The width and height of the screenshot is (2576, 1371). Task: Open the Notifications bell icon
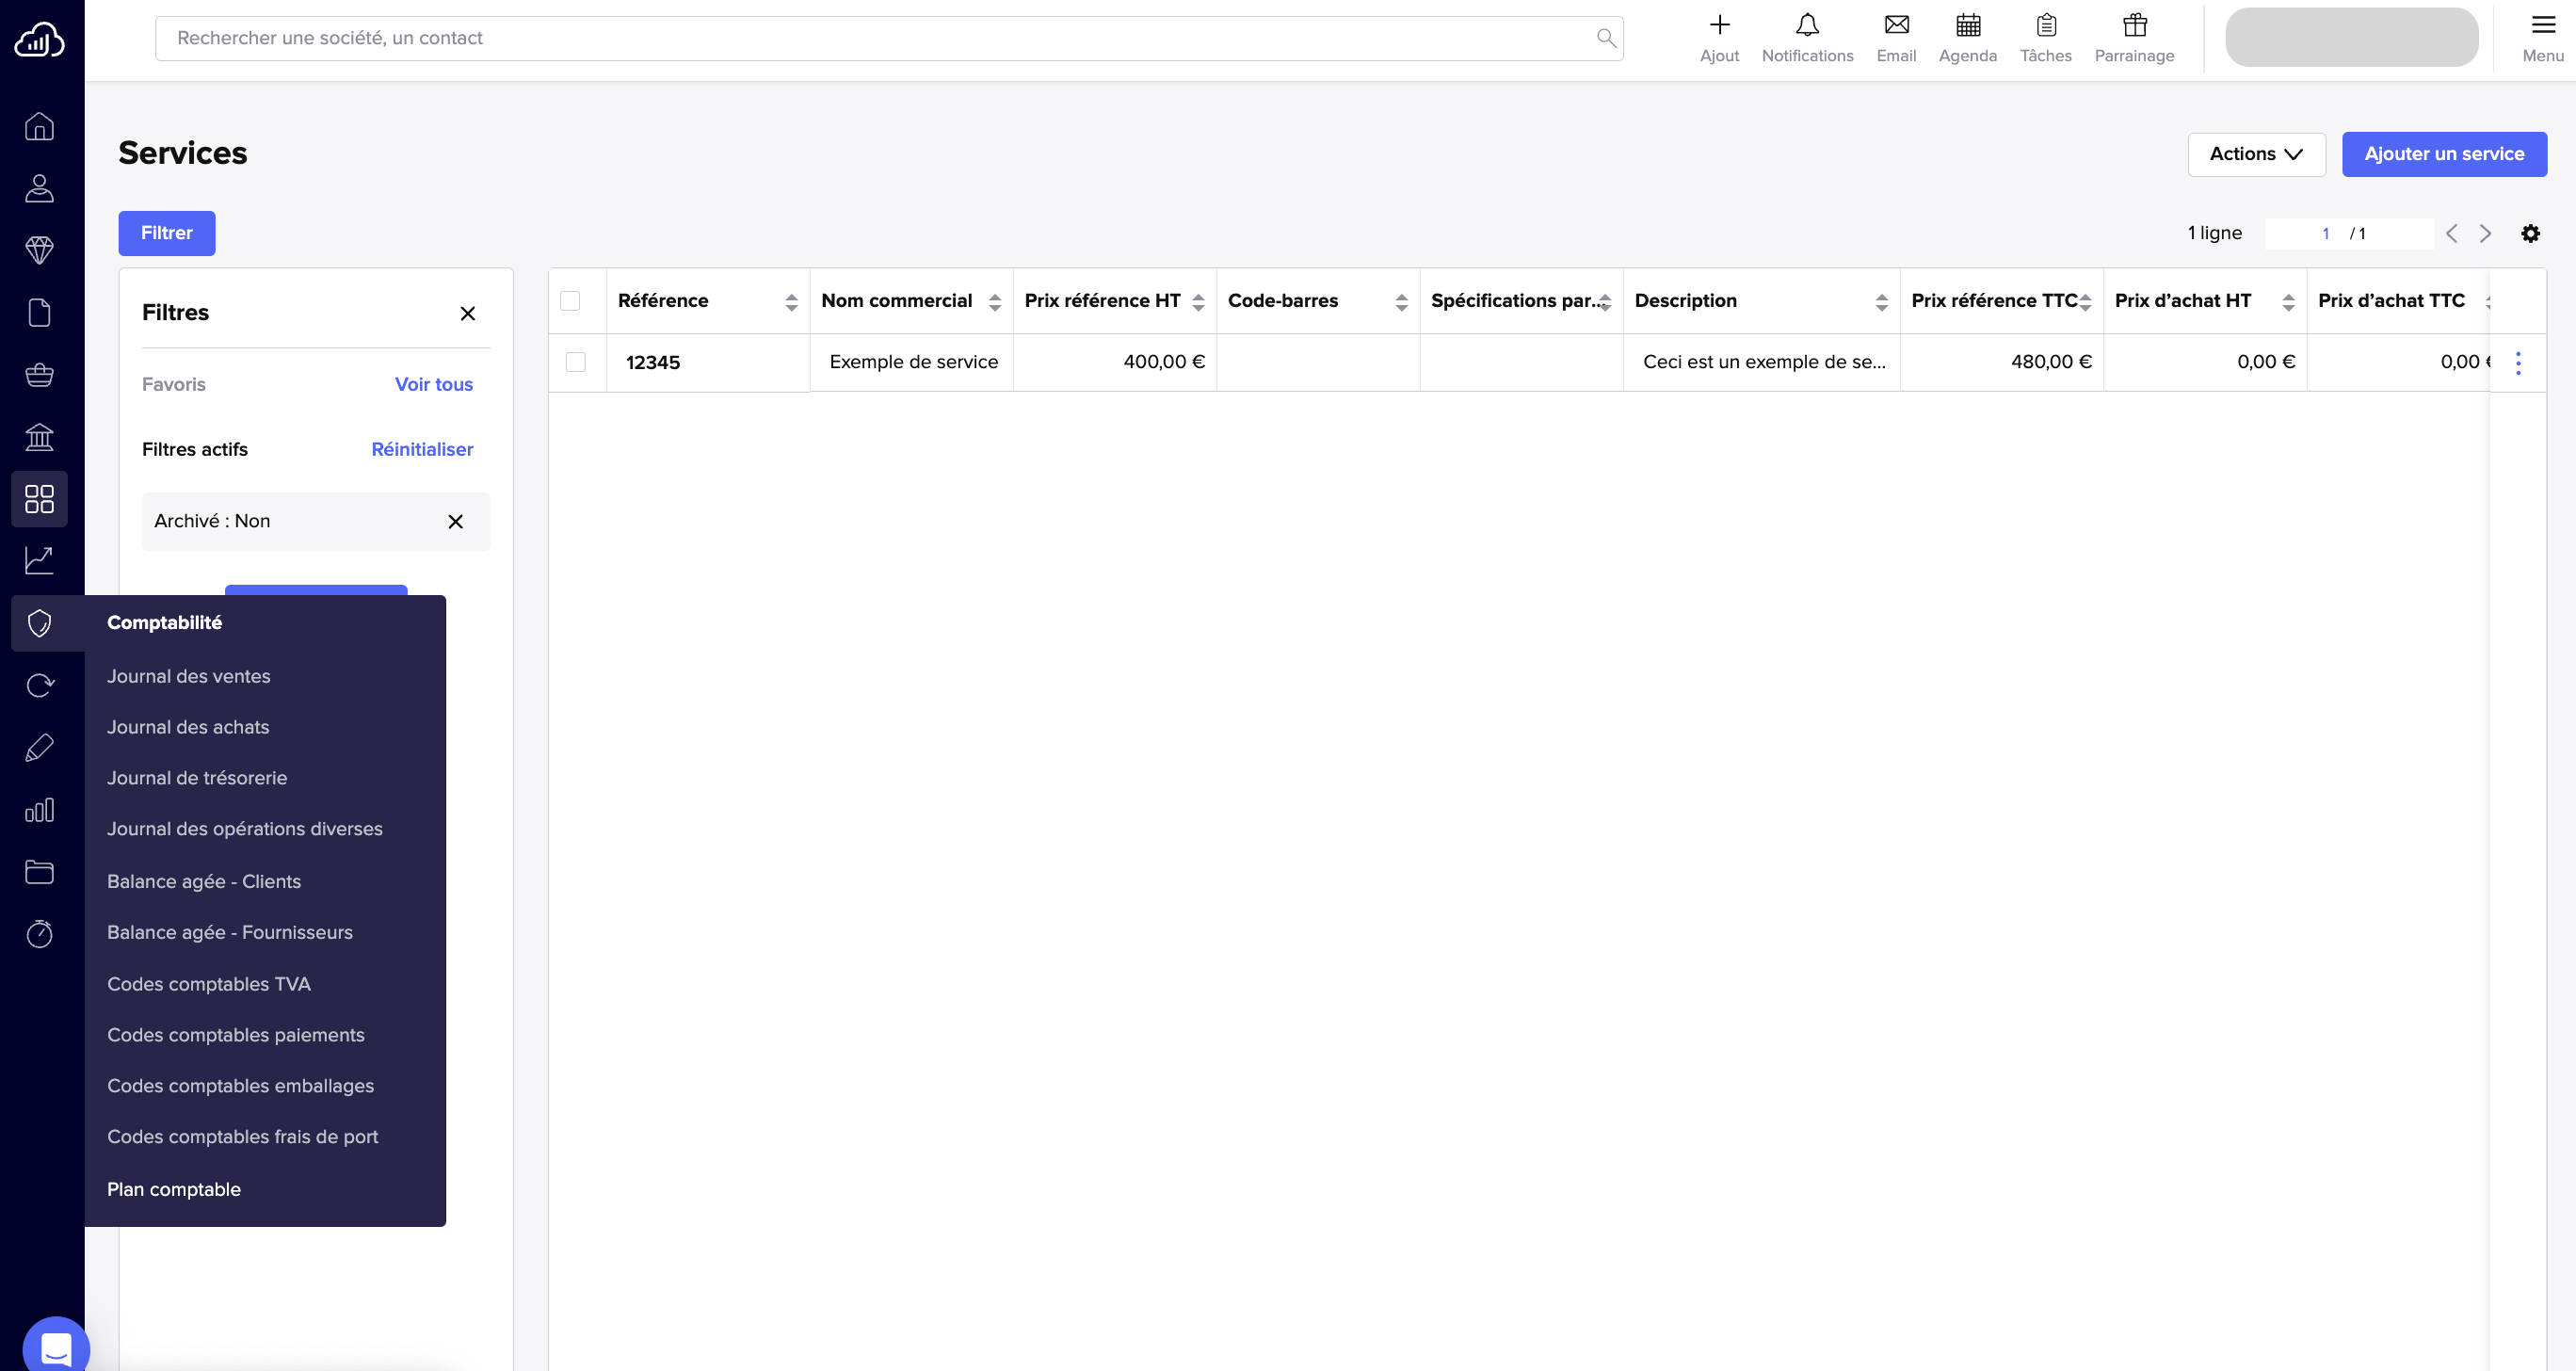1807,26
